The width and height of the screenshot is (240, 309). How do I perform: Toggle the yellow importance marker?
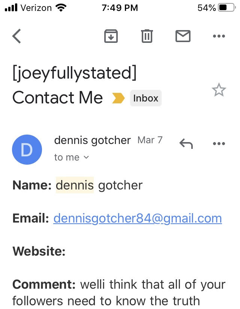118,98
